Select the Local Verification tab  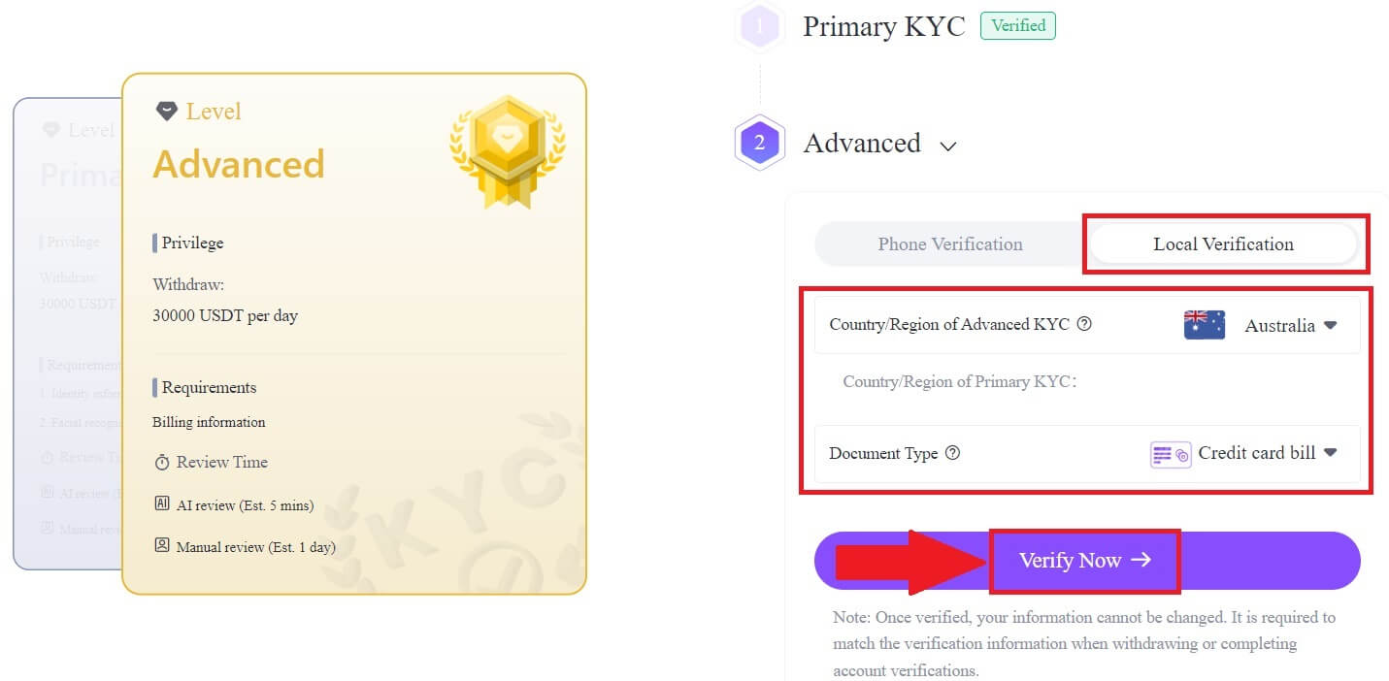[x=1224, y=243]
